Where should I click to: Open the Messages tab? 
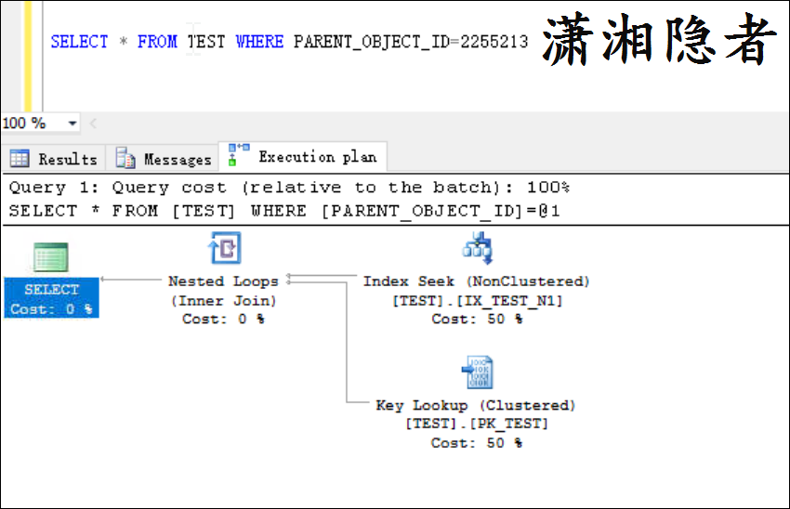click(163, 159)
